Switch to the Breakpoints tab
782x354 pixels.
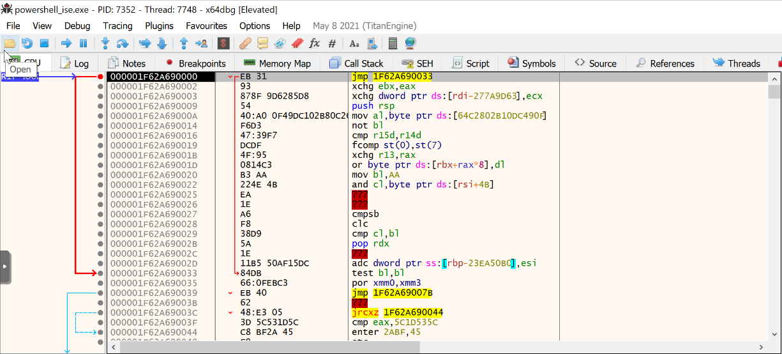[195, 63]
